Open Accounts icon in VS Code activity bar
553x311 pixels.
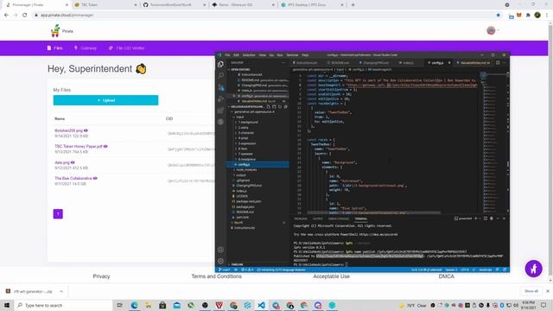click(221, 250)
